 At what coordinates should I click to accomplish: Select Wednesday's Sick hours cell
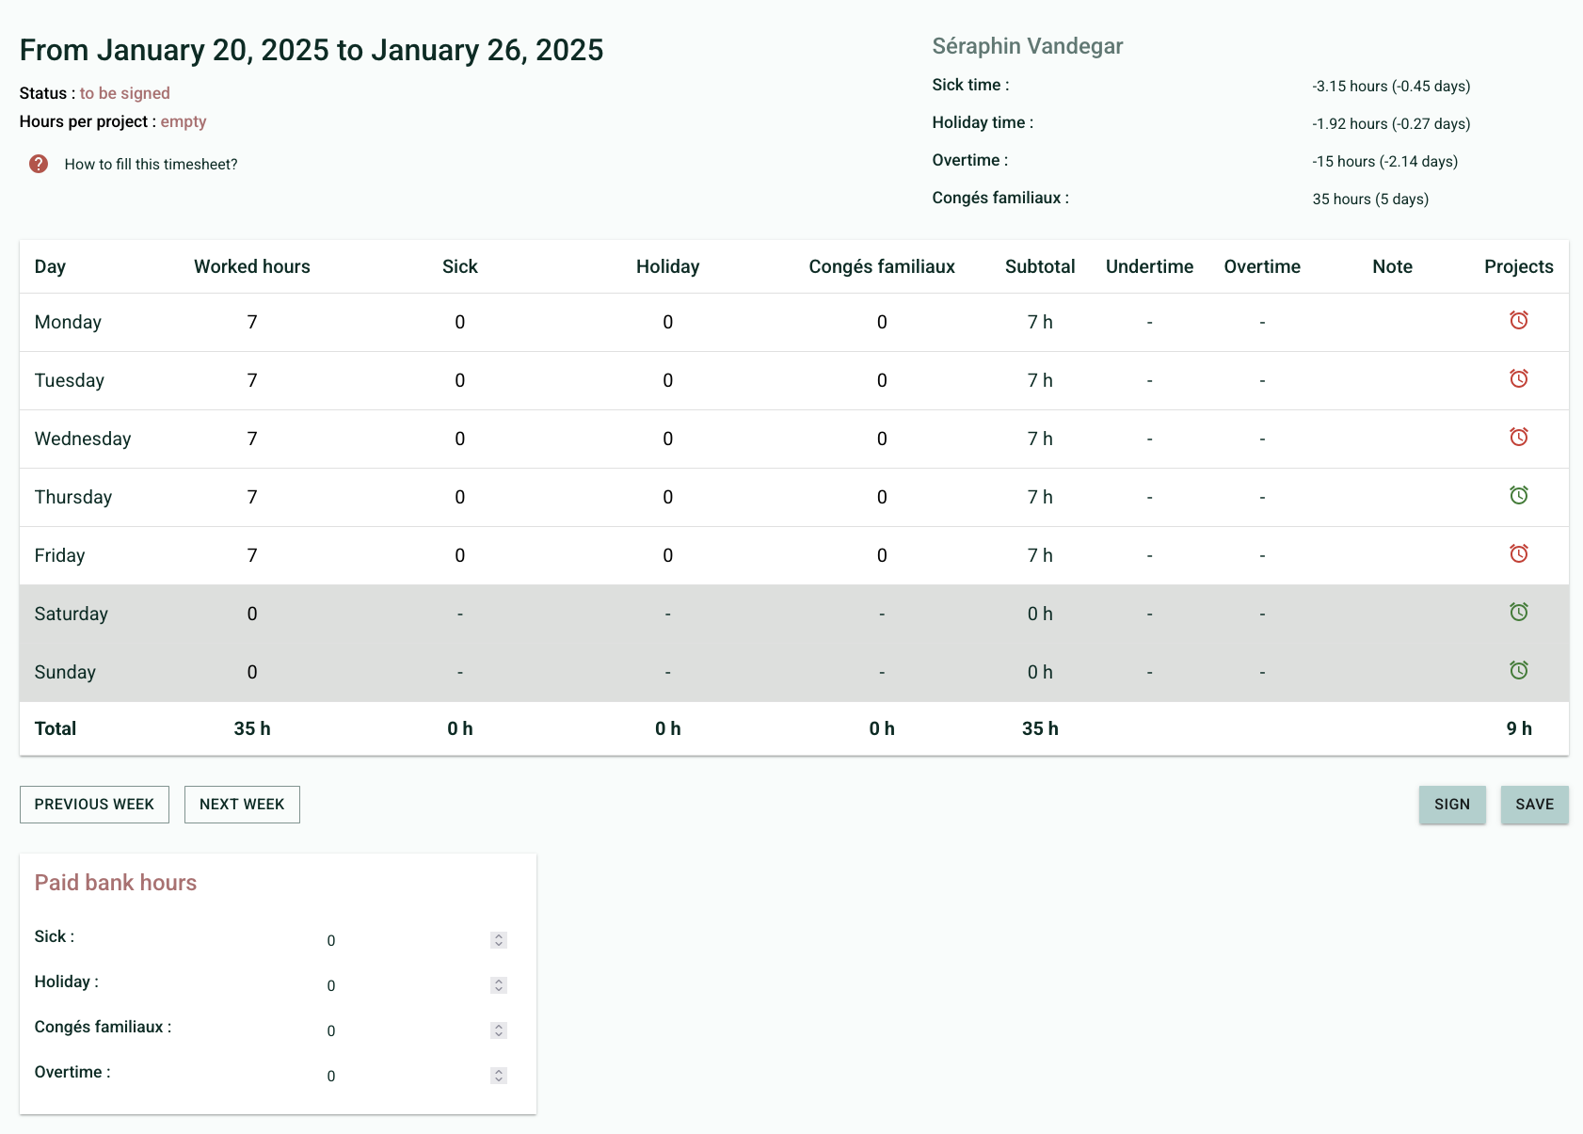point(460,439)
